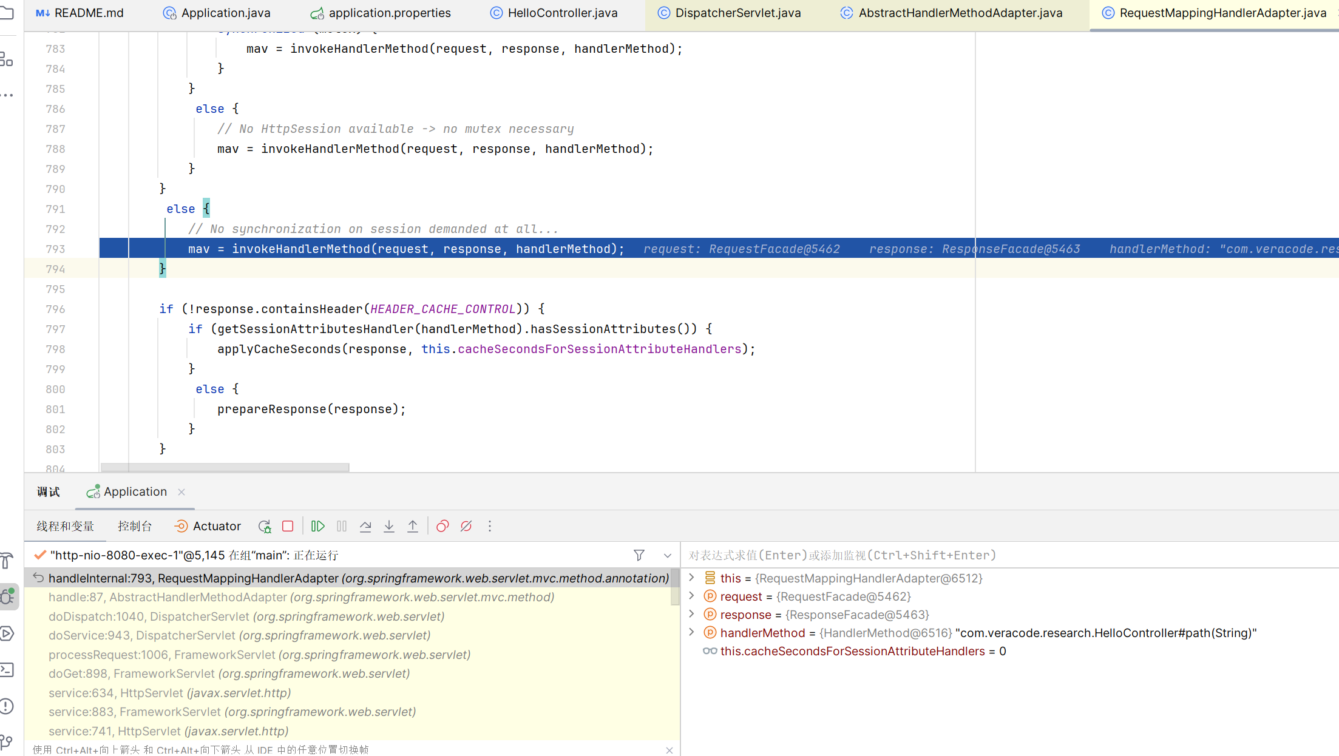Select the 控制台 tab

[x=134, y=526]
